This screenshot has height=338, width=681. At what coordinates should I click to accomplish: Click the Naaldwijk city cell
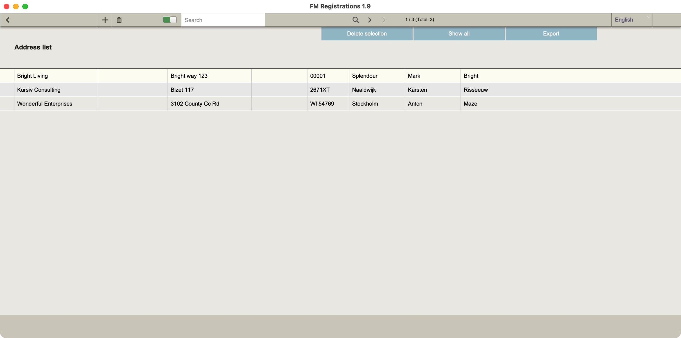364,90
